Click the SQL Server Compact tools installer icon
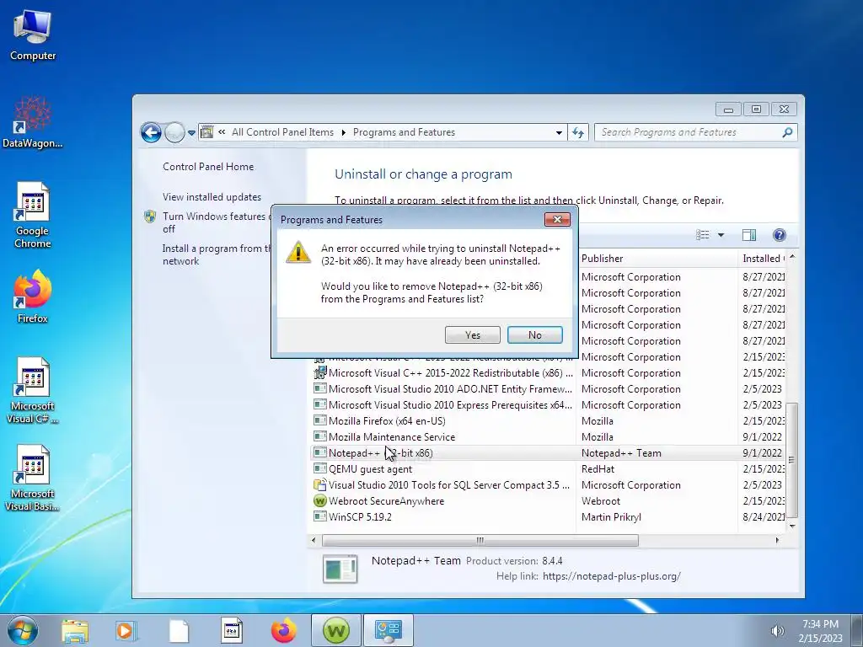The image size is (863, 647). coord(319,484)
